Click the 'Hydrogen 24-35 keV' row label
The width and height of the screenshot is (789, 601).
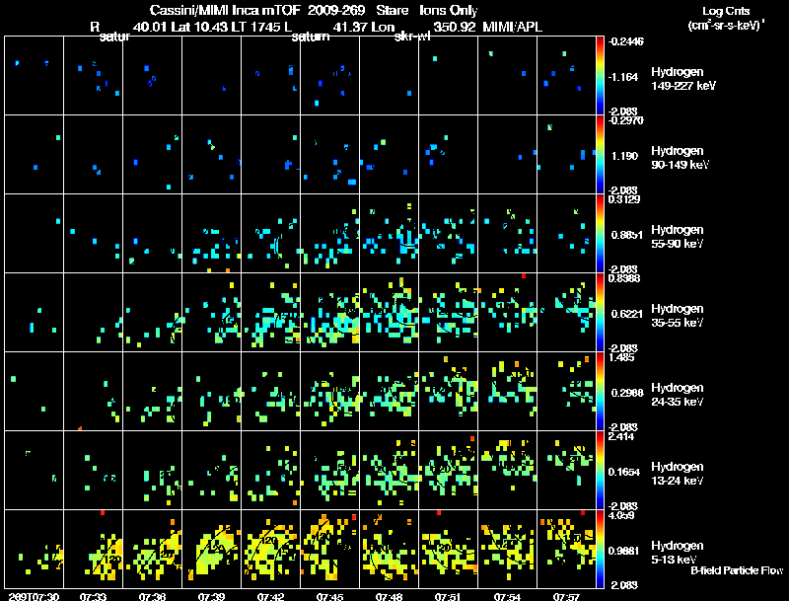pos(678,395)
